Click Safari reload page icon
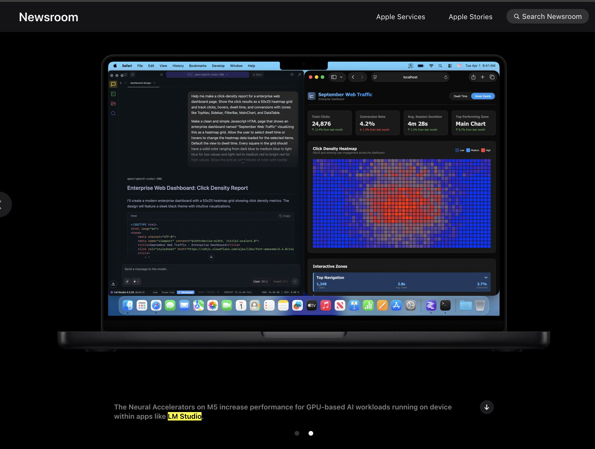Viewport: 595px width, 449px height. (446, 77)
